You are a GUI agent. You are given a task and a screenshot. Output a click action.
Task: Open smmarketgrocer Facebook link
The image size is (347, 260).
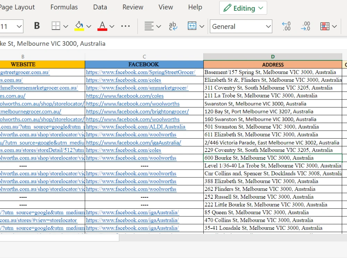(137, 88)
